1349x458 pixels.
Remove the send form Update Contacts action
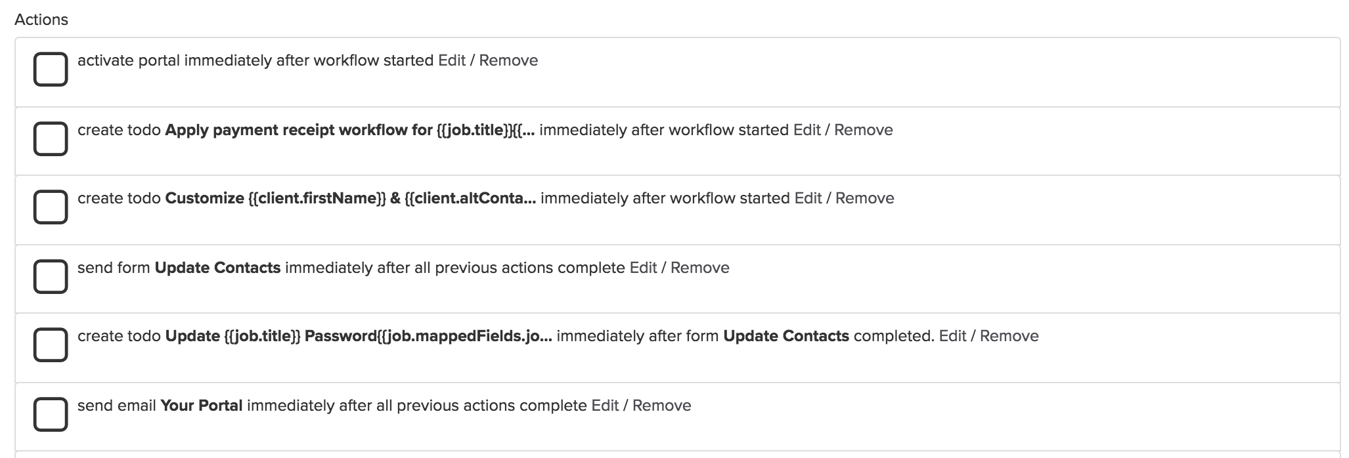point(700,268)
